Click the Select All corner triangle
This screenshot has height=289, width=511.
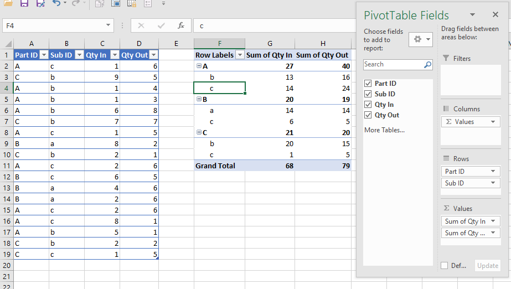pyautogui.click(x=8, y=44)
